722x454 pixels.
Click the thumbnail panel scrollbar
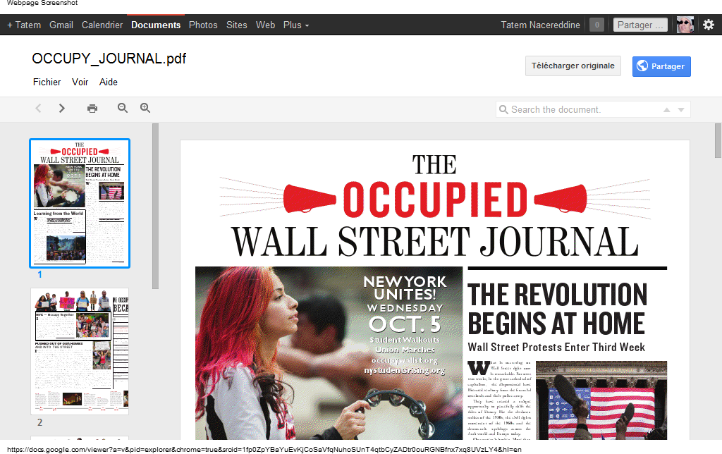(155, 206)
